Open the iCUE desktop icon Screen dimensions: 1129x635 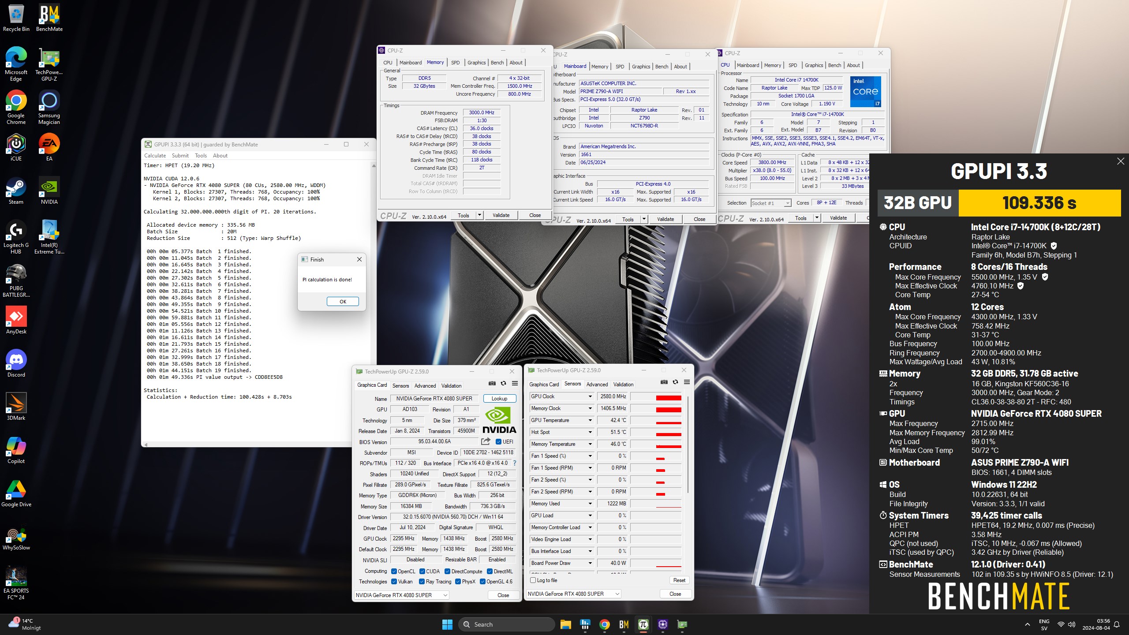coord(16,148)
